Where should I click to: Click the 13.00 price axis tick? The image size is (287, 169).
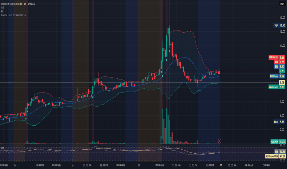[282, 18]
